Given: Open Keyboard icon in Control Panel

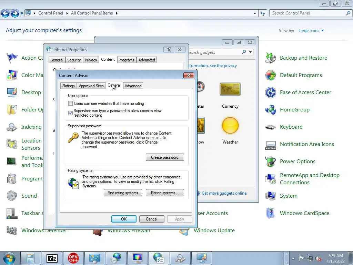Looking at the screenshot, I should (x=271, y=127).
